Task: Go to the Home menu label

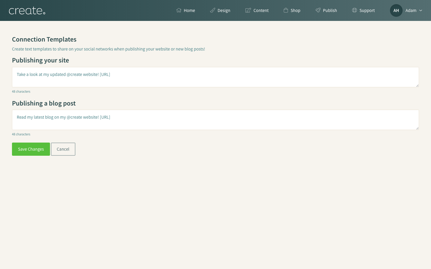Action: coord(189,10)
